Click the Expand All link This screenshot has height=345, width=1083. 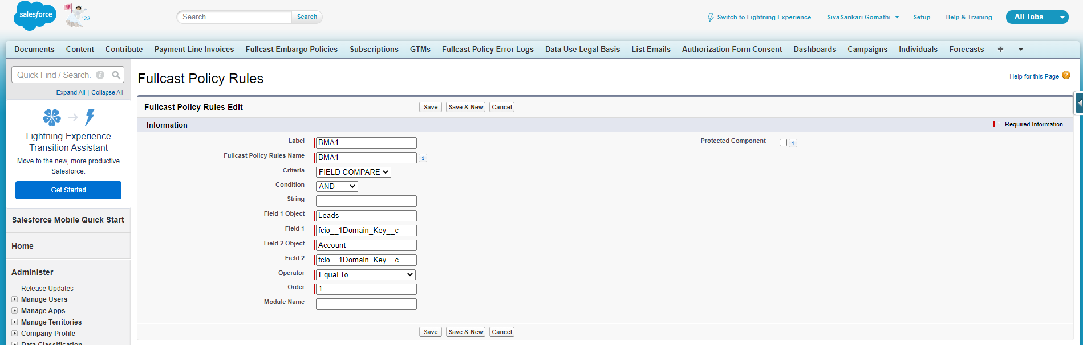click(71, 92)
